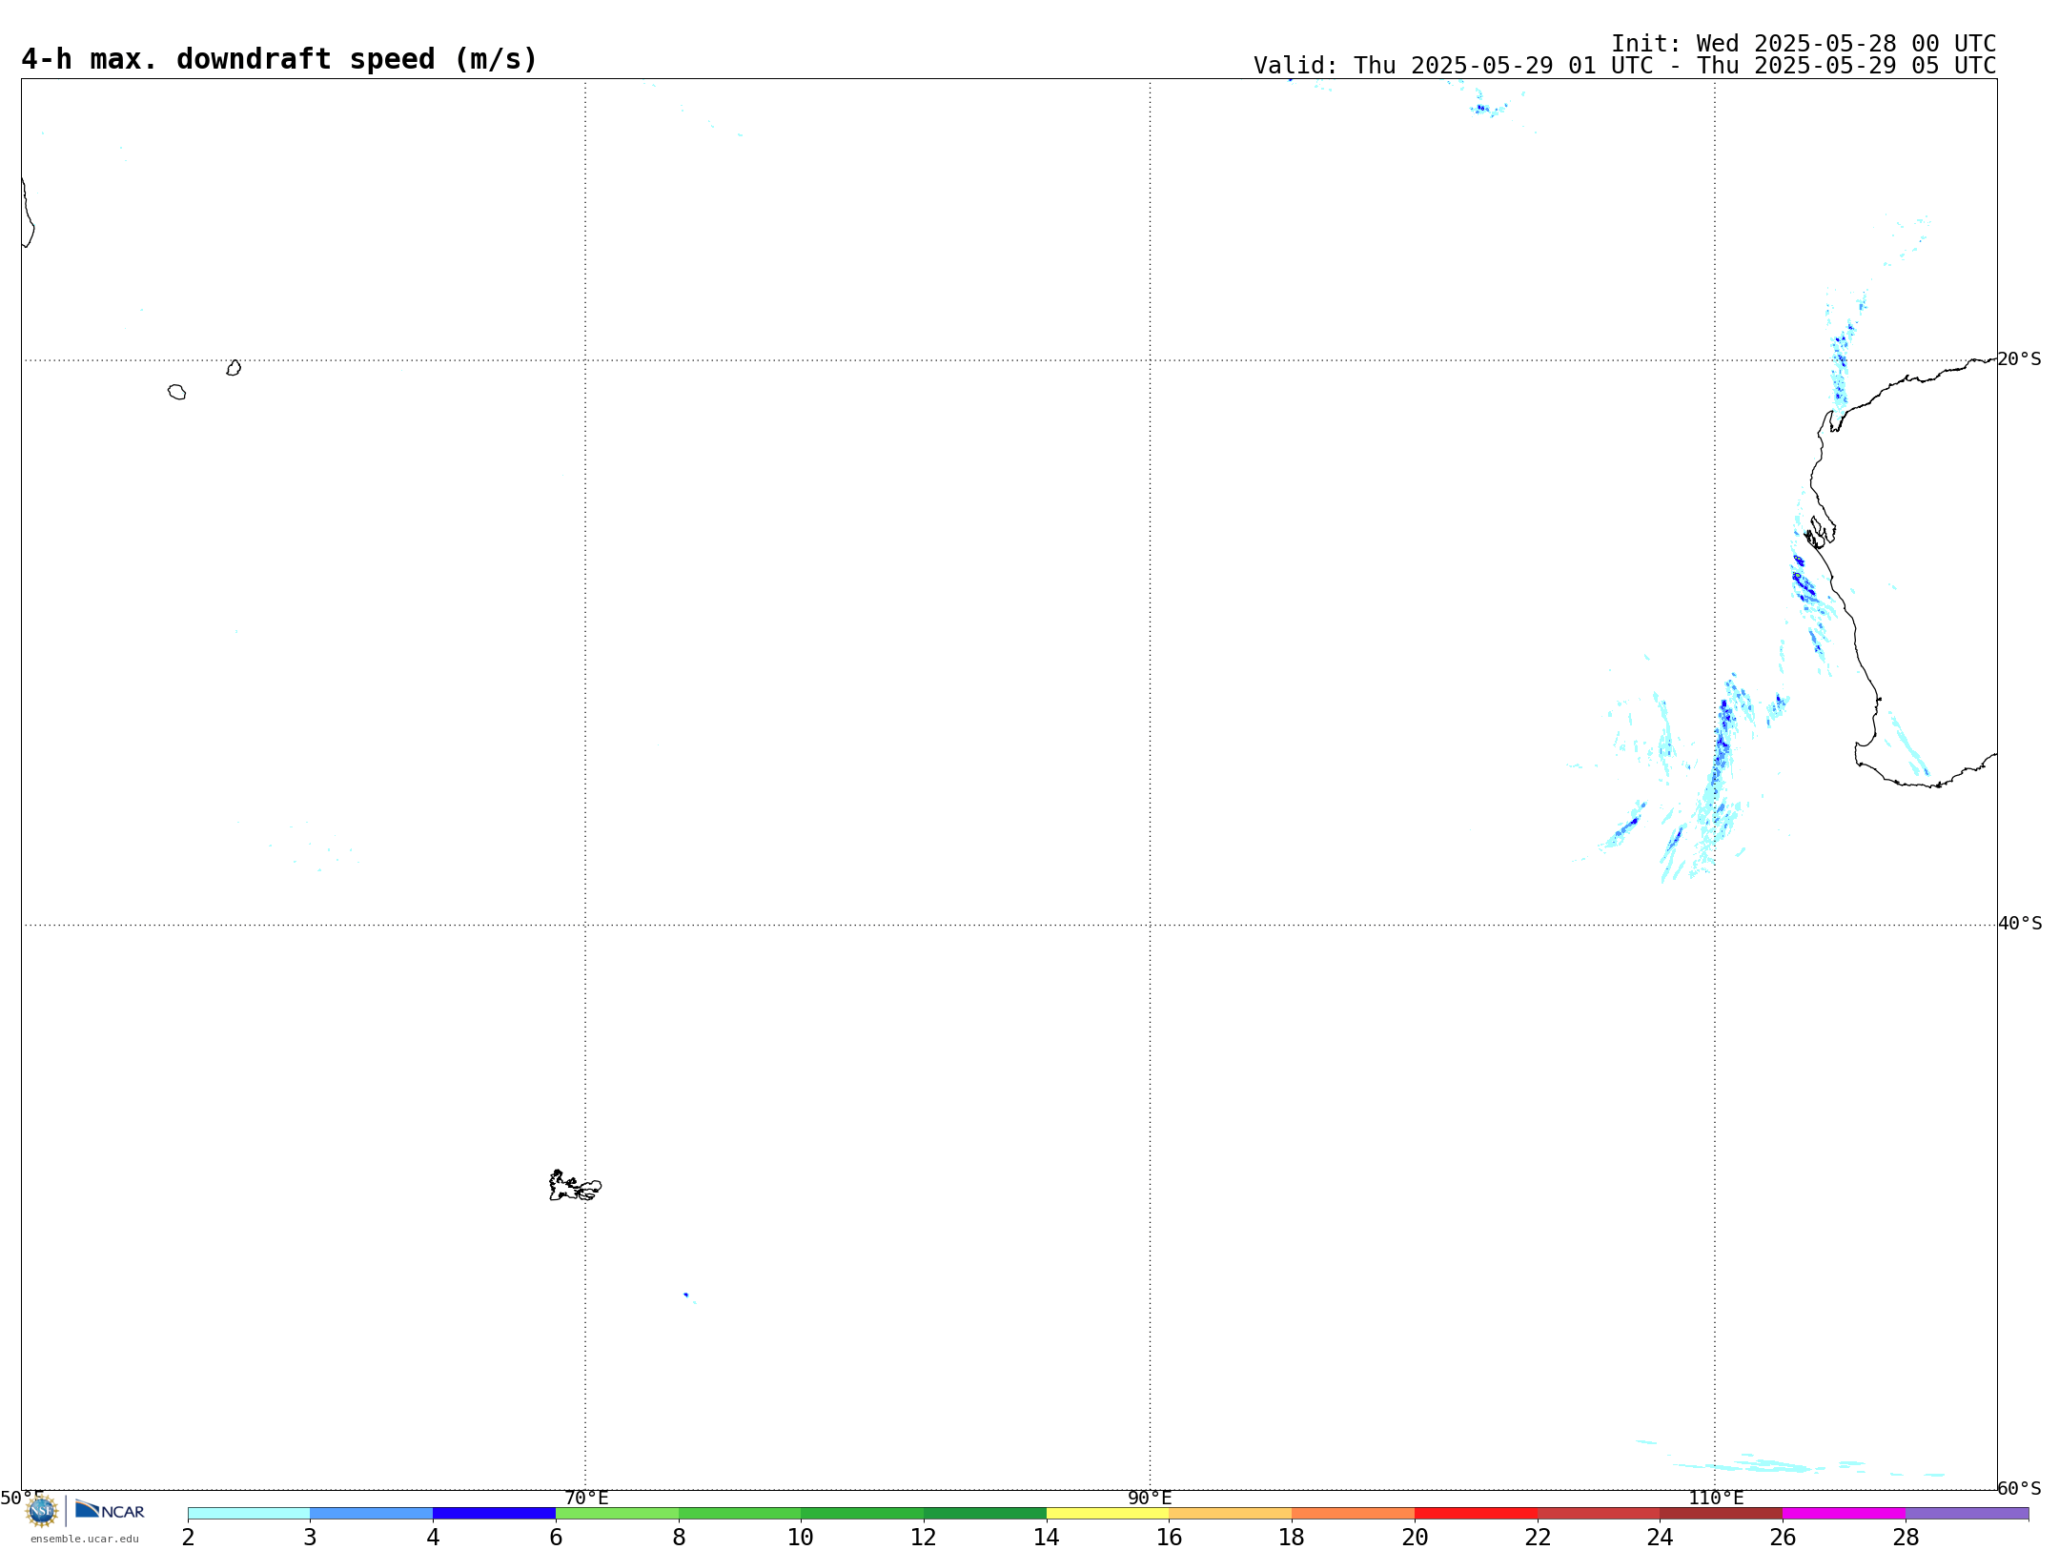Click the light cyan 2-3 m/s color swatch

249,1513
